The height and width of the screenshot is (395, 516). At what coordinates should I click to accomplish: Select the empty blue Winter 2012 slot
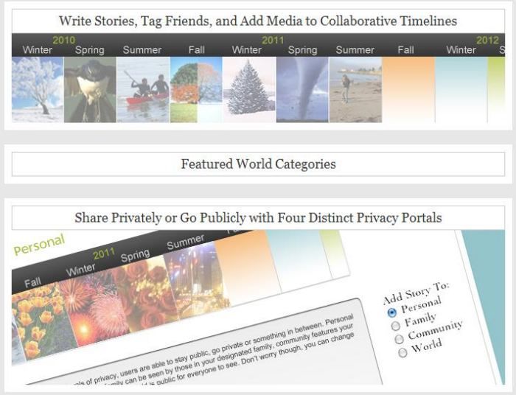click(x=461, y=90)
